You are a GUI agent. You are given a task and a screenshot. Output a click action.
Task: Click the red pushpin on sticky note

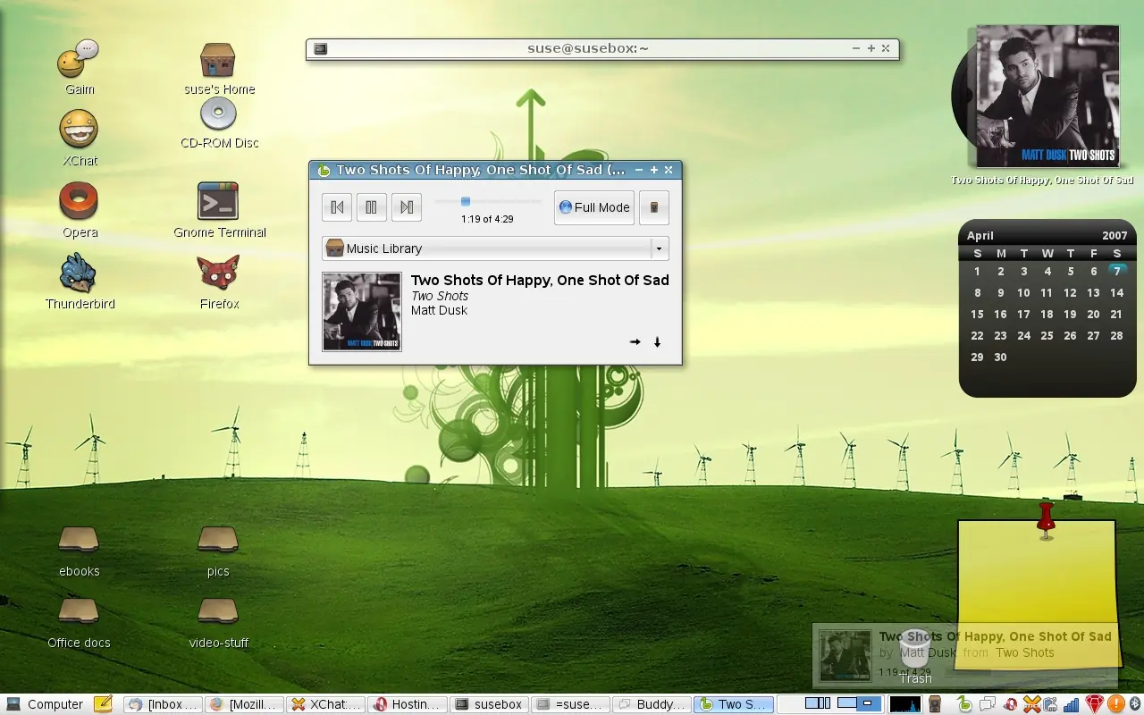point(1046,519)
